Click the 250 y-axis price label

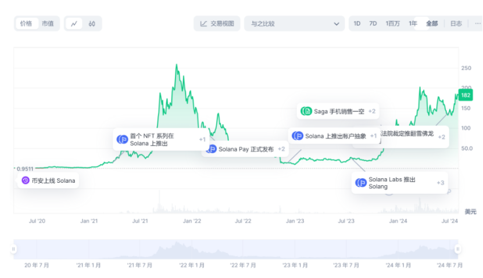[466, 68]
